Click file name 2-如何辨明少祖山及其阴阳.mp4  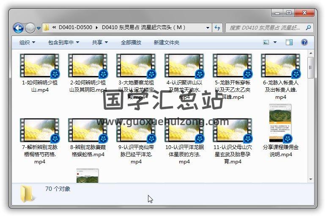coord(88,86)
